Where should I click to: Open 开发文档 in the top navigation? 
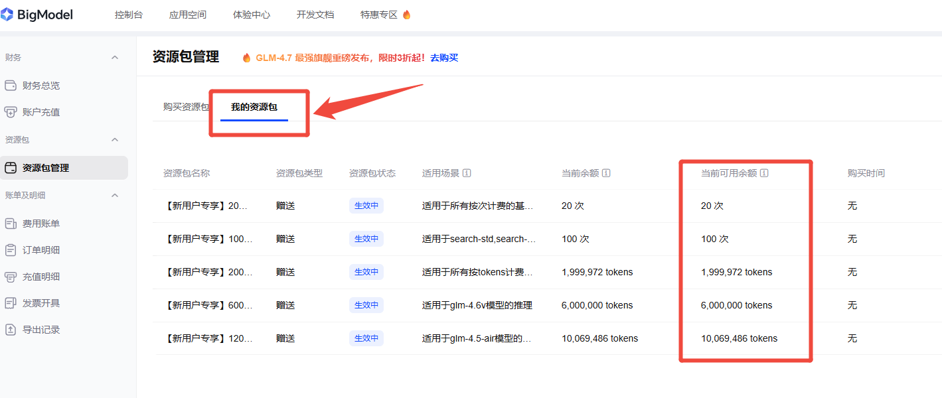tap(315, 14)
